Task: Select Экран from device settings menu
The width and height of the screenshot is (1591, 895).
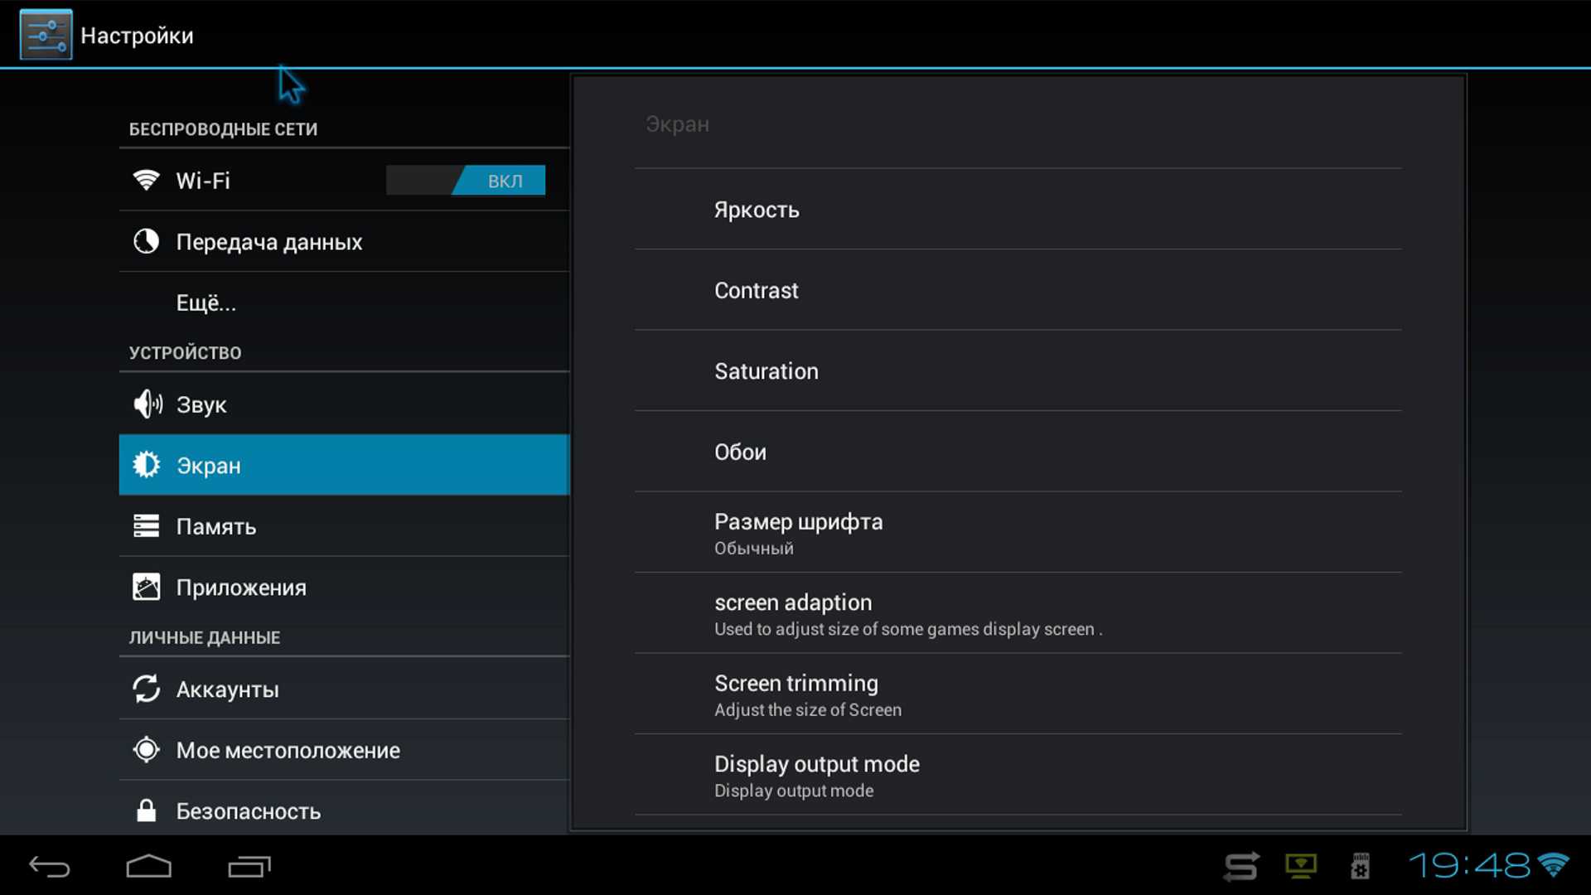Action: tap(344, 464)
